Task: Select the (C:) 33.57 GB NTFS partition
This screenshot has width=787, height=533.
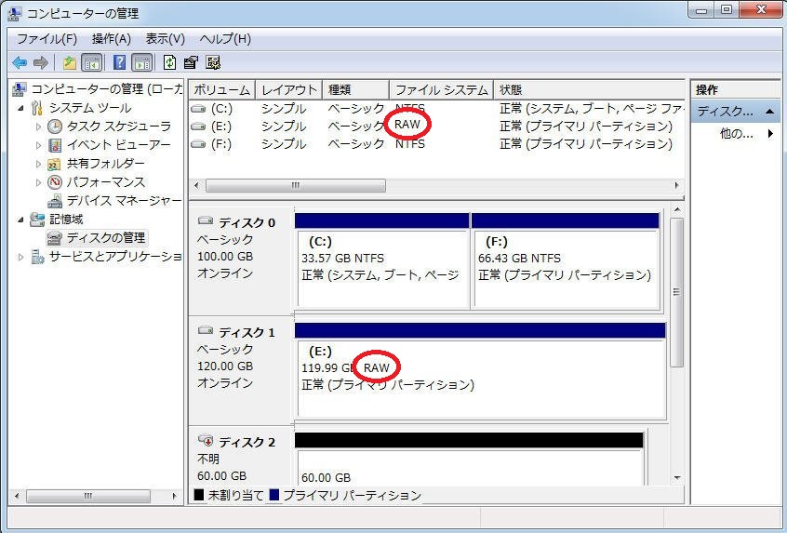Action: (x=382, y=269)
